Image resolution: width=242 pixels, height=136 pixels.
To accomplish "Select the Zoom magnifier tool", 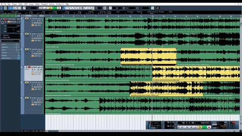I will pyautogui.click(x=77, y=8).
